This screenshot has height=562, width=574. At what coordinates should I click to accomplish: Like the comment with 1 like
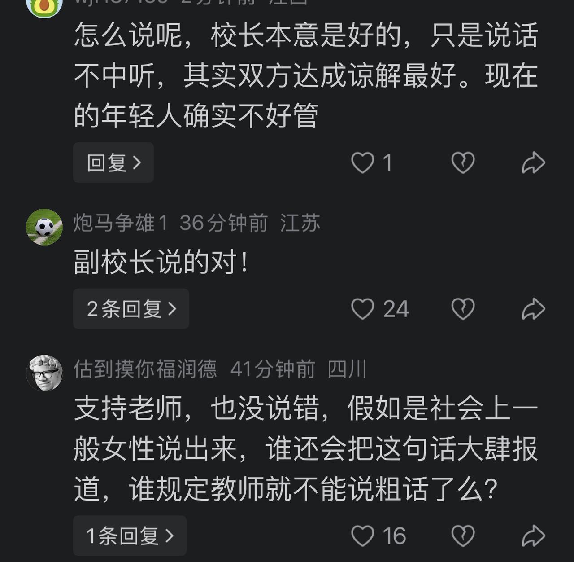pyautogui.click(x=362, y=162)
